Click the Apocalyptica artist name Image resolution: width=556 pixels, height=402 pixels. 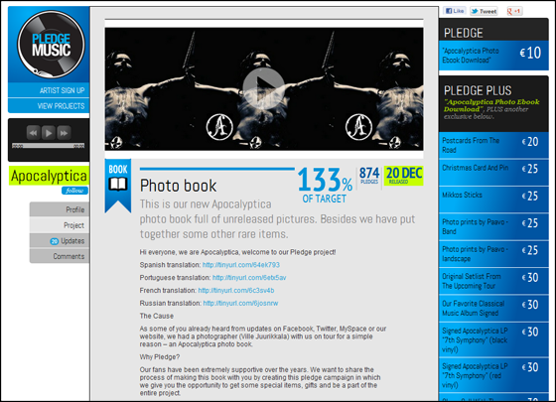point(49,176)
